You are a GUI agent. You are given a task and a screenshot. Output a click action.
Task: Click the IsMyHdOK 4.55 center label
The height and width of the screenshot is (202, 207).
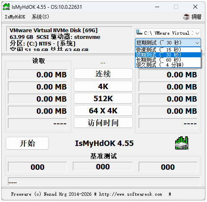104,143
